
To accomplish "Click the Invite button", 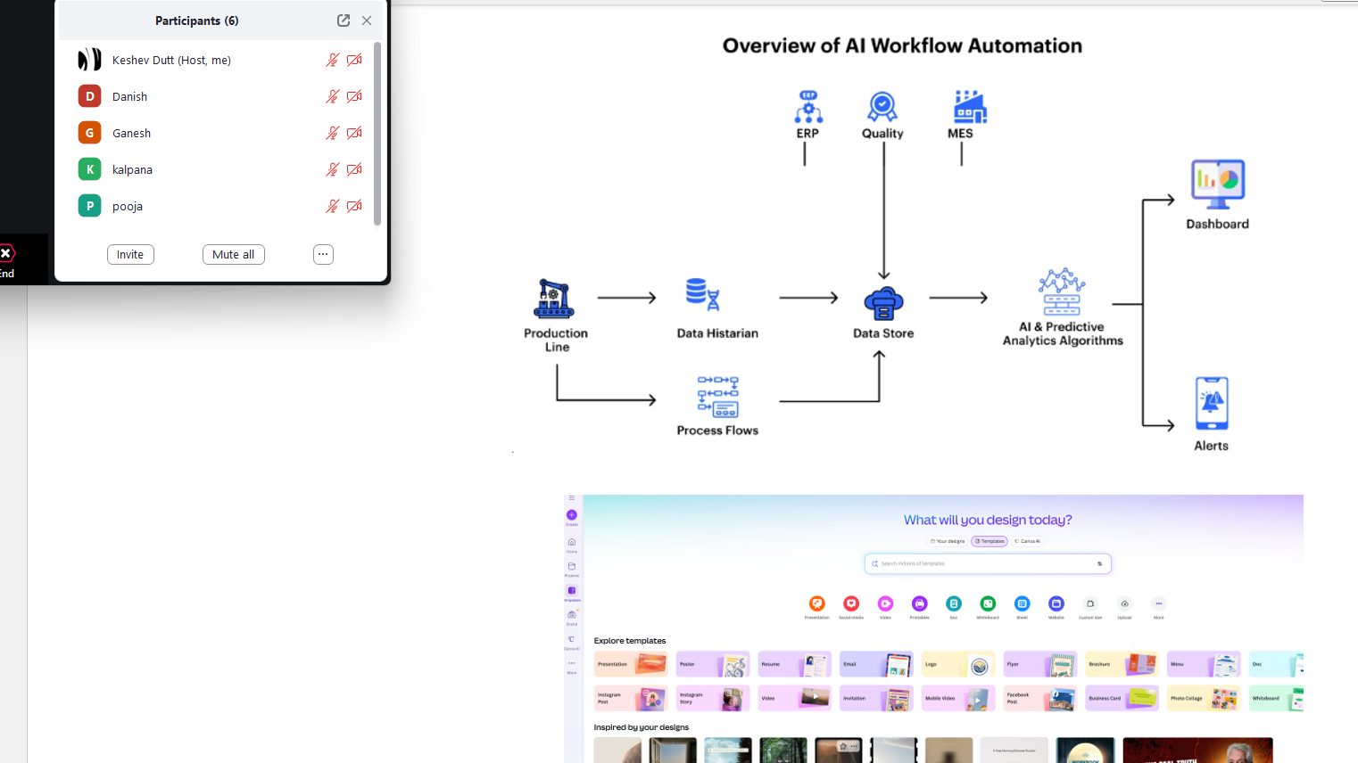I will pyautogui.click(x=130, y=254).
